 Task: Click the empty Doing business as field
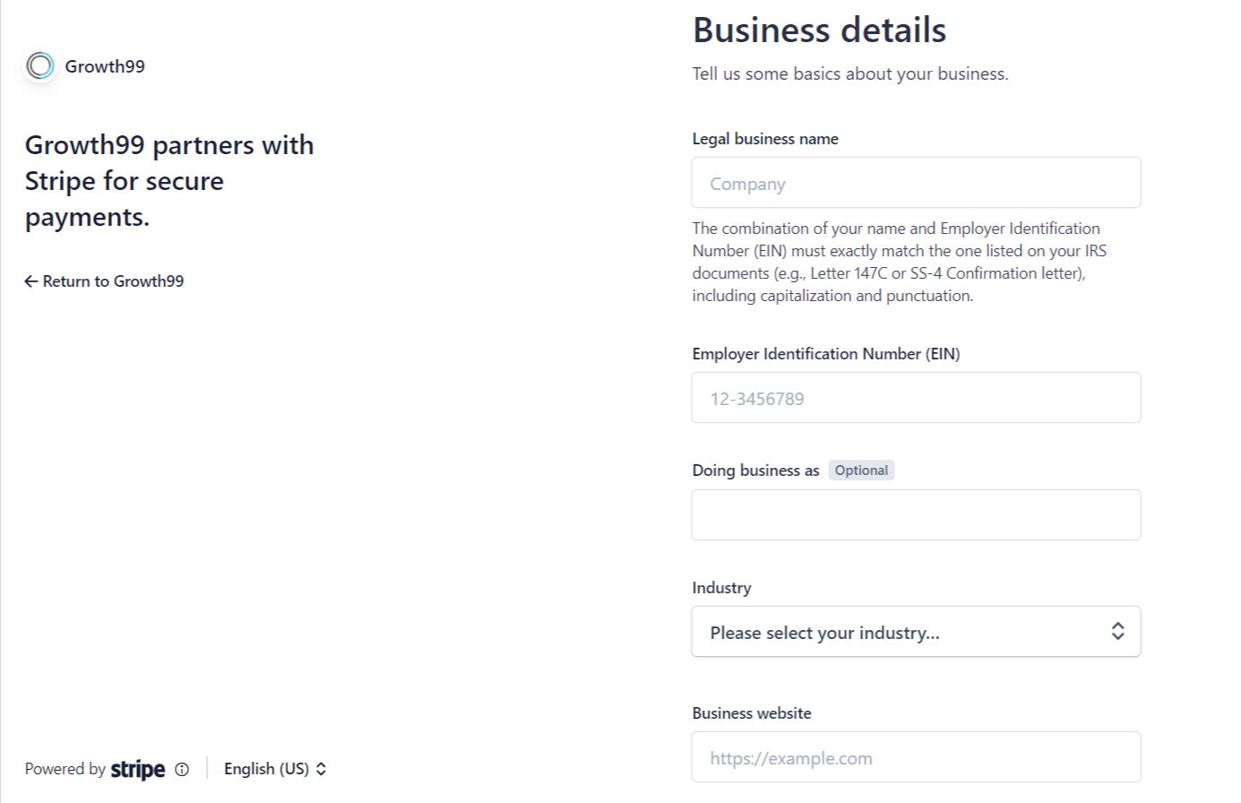[916, 515]
